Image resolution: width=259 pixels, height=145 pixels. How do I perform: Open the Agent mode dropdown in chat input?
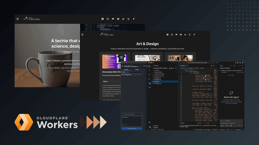tap(223, 126)
